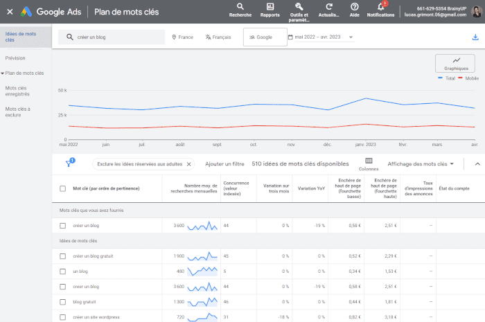Click the magnifier icon in keyword search box

70,37
